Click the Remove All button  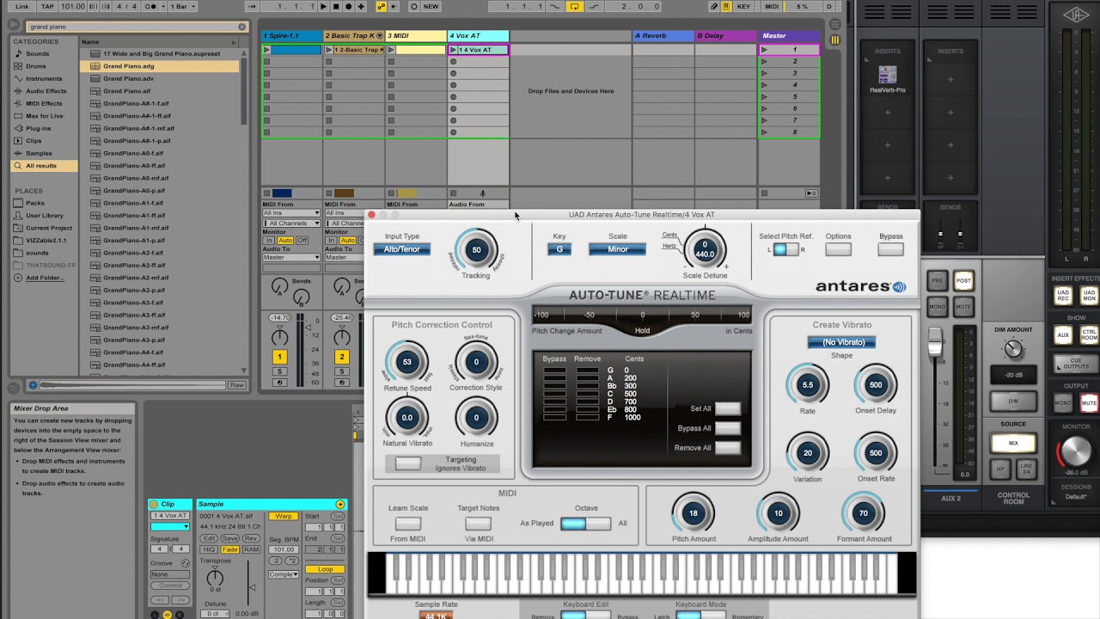(x=727, y=448)
